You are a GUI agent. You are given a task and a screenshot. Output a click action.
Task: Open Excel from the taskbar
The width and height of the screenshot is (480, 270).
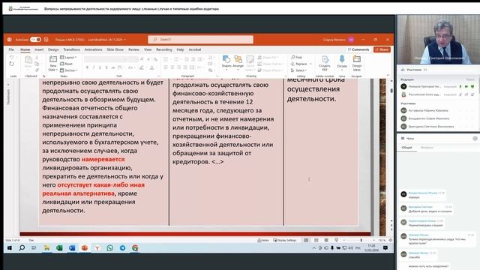[x=59, y=248]
